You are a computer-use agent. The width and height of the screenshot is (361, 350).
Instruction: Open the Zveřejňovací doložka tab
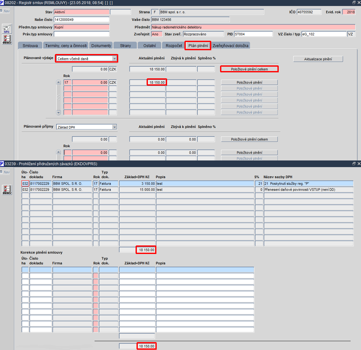(230, 46)
